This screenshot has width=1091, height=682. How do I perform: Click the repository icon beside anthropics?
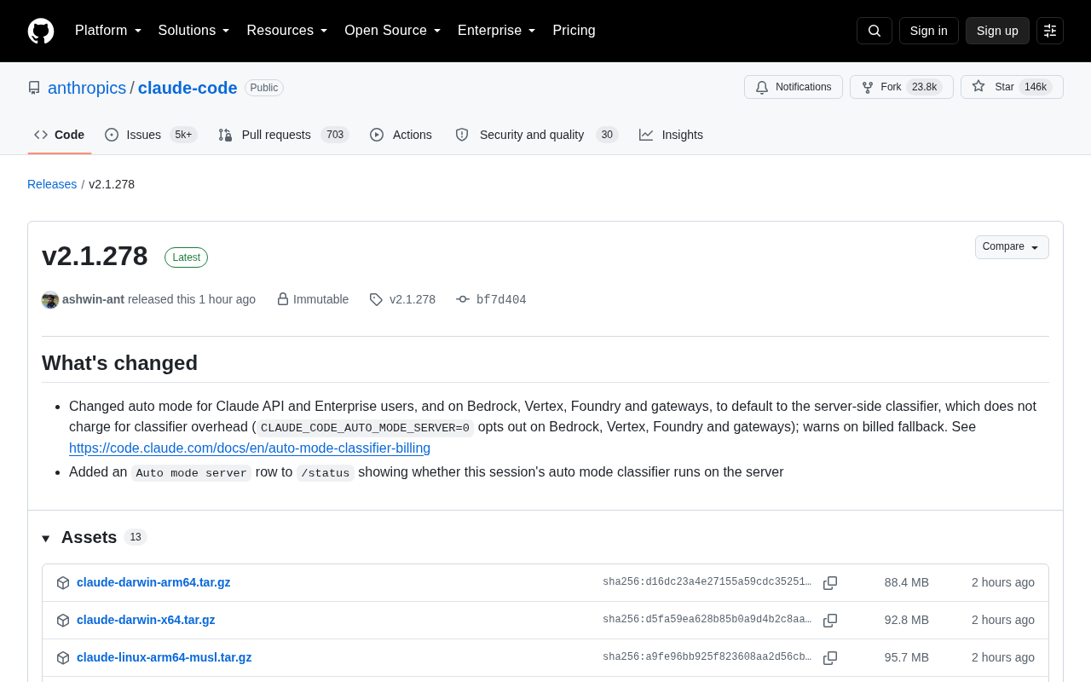pyautogui.click(x=34, y=88)
